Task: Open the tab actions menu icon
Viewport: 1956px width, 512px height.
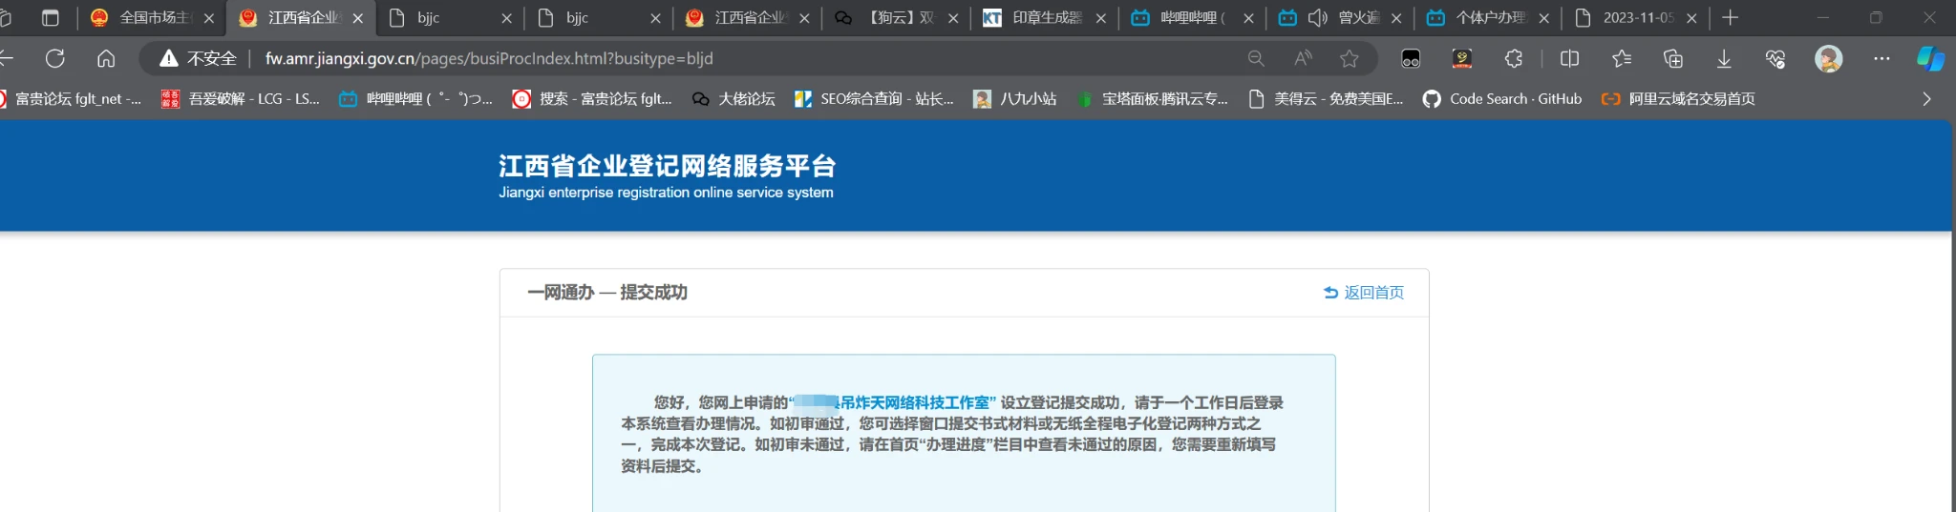Action: [50, 17]
